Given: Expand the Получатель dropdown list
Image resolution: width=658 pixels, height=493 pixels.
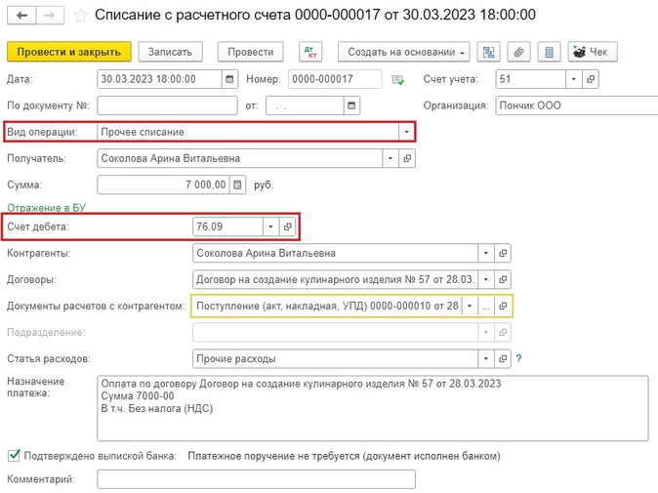Looking at the screenshot, I should 391,158.
